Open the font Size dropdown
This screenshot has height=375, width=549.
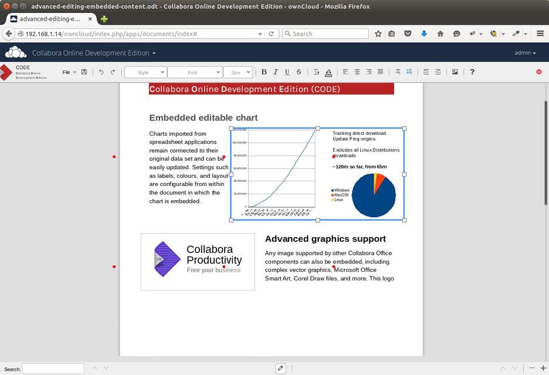238,72
